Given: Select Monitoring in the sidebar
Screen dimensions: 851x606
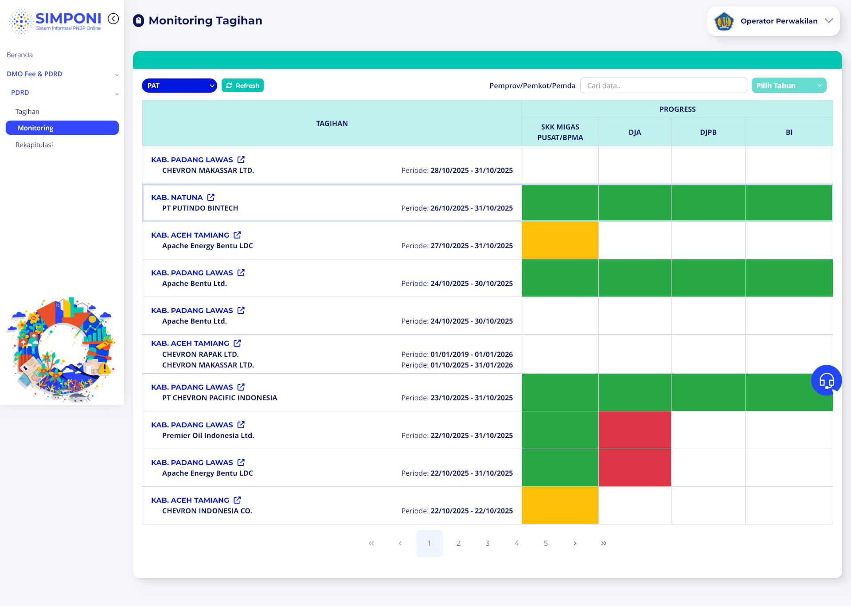Looking at the screenshot, I should point(62,128).
